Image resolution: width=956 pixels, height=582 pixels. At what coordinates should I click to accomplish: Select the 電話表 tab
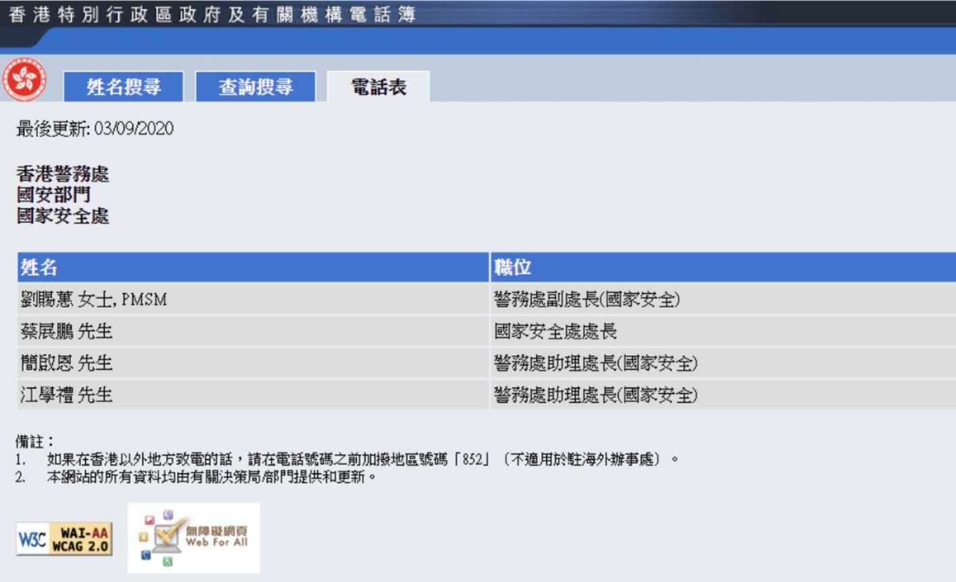(379, 87)
